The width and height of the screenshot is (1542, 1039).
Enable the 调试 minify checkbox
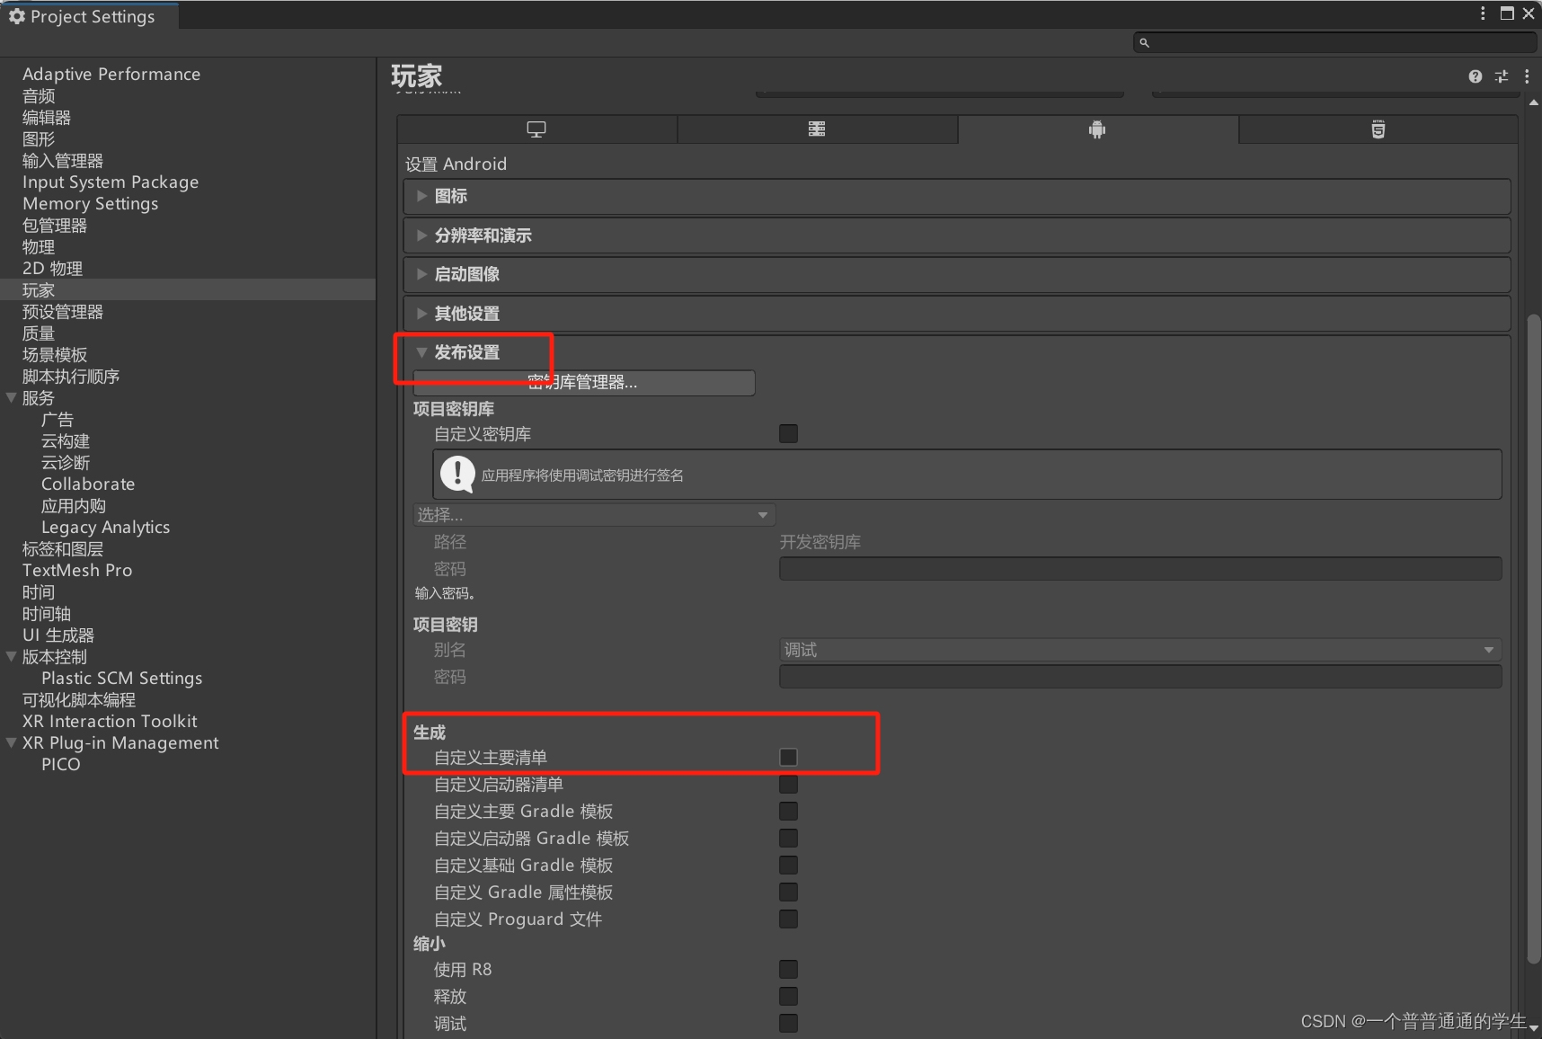click(x=788, y=1024)
